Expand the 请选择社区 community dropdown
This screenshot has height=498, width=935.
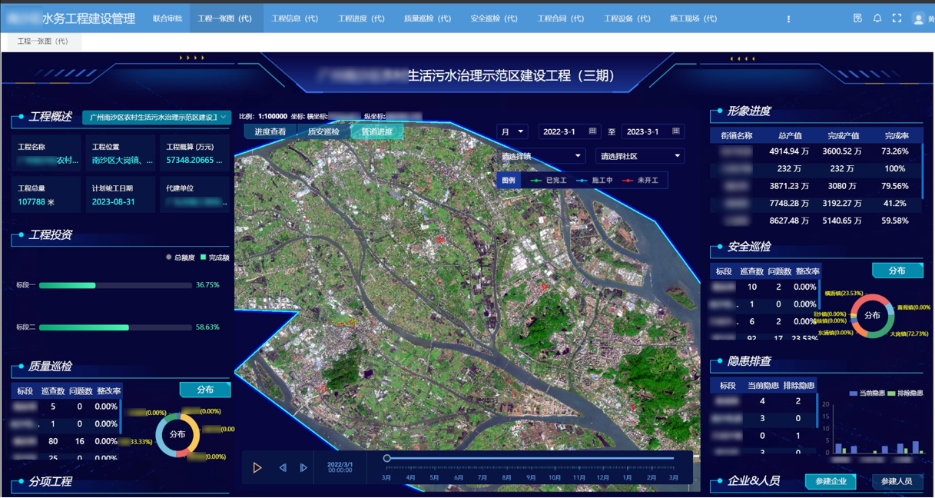coord(639,156)
